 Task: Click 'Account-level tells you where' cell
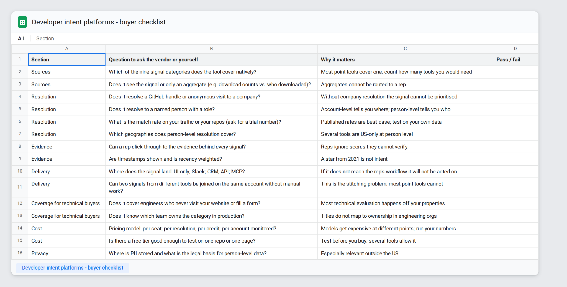pos(405,109)
